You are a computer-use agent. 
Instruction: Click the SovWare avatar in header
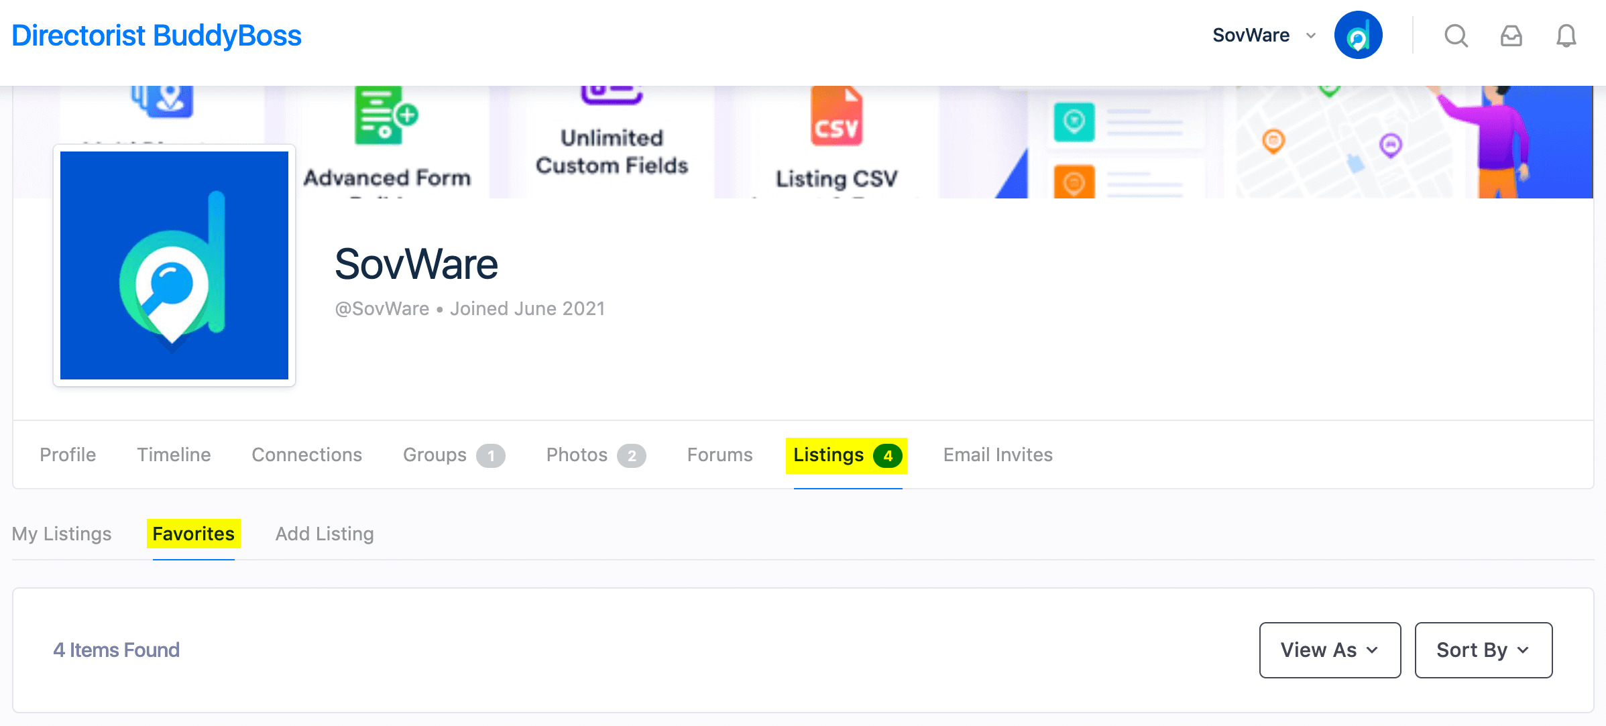click(x=1358, y=35)
